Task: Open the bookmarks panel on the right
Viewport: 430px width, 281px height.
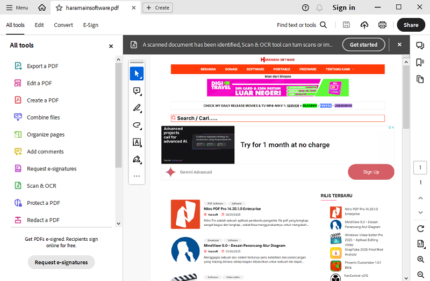Action: click(x=420, y=62)
